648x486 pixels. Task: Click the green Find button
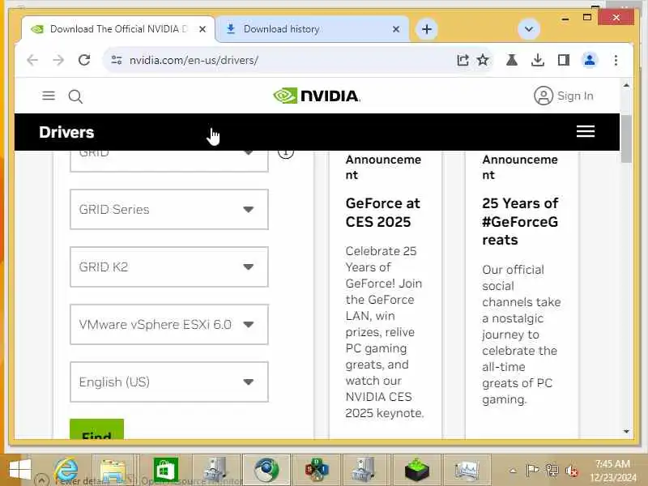[96, 429]
